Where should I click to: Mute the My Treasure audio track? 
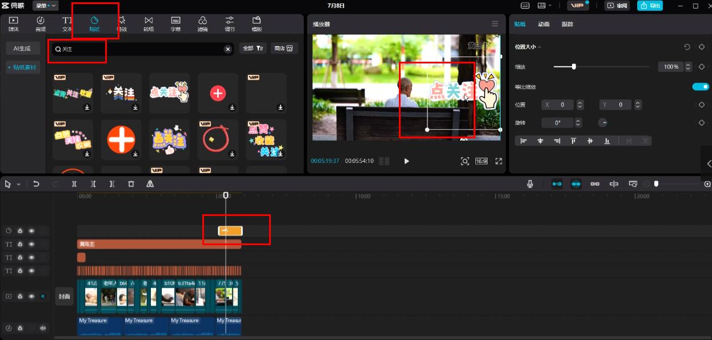click(x=42, y=328)
